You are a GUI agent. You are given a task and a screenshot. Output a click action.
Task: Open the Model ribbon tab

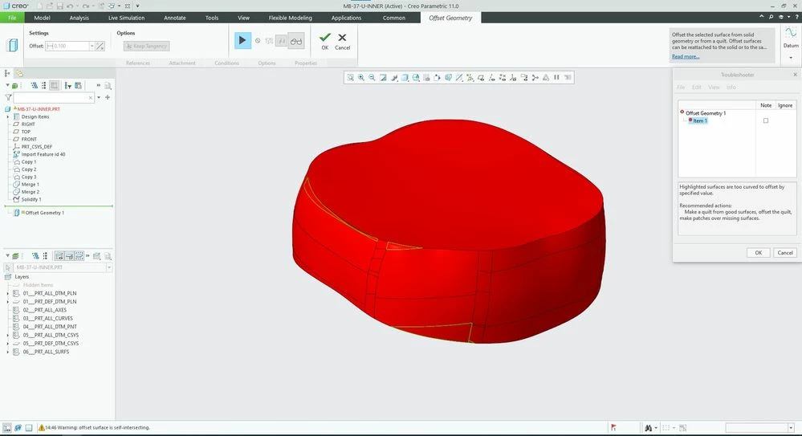coord(42,18)
